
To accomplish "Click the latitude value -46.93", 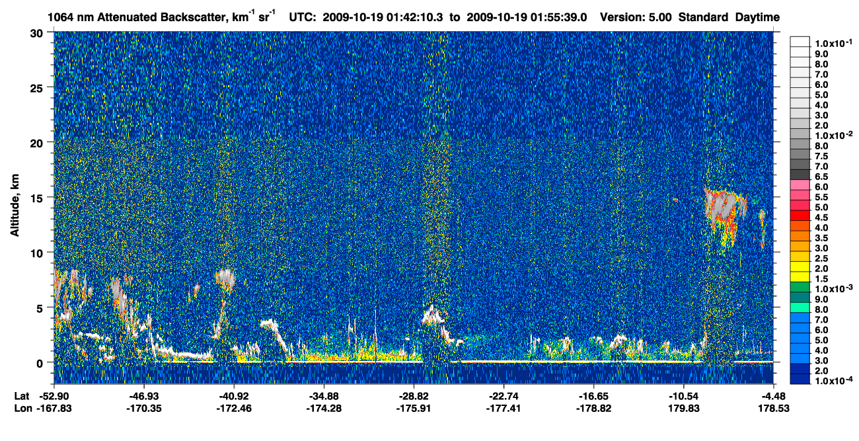I will (144, 395).
